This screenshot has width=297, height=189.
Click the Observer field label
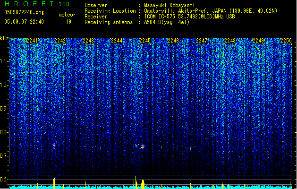click(x=96, y=5)
